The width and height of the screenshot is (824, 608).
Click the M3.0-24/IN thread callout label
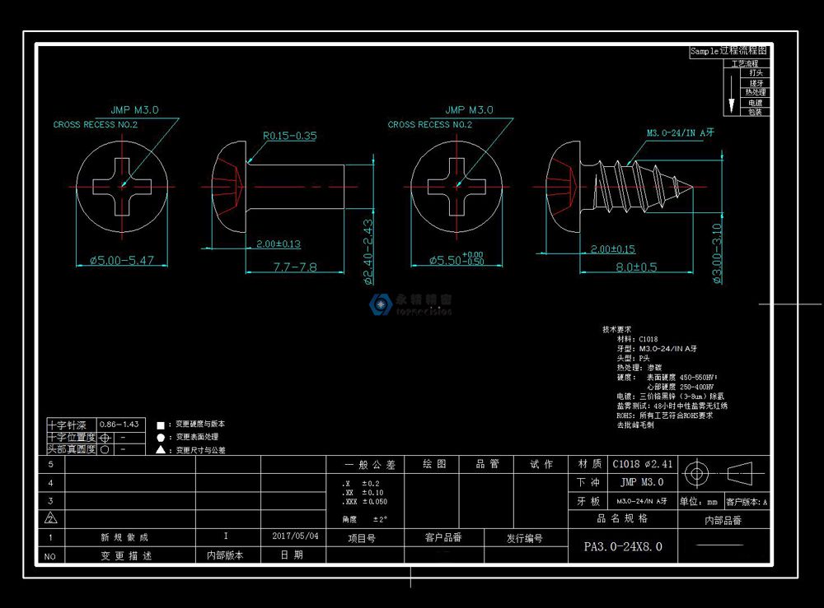pyautogui.click(x=679, y=132)
